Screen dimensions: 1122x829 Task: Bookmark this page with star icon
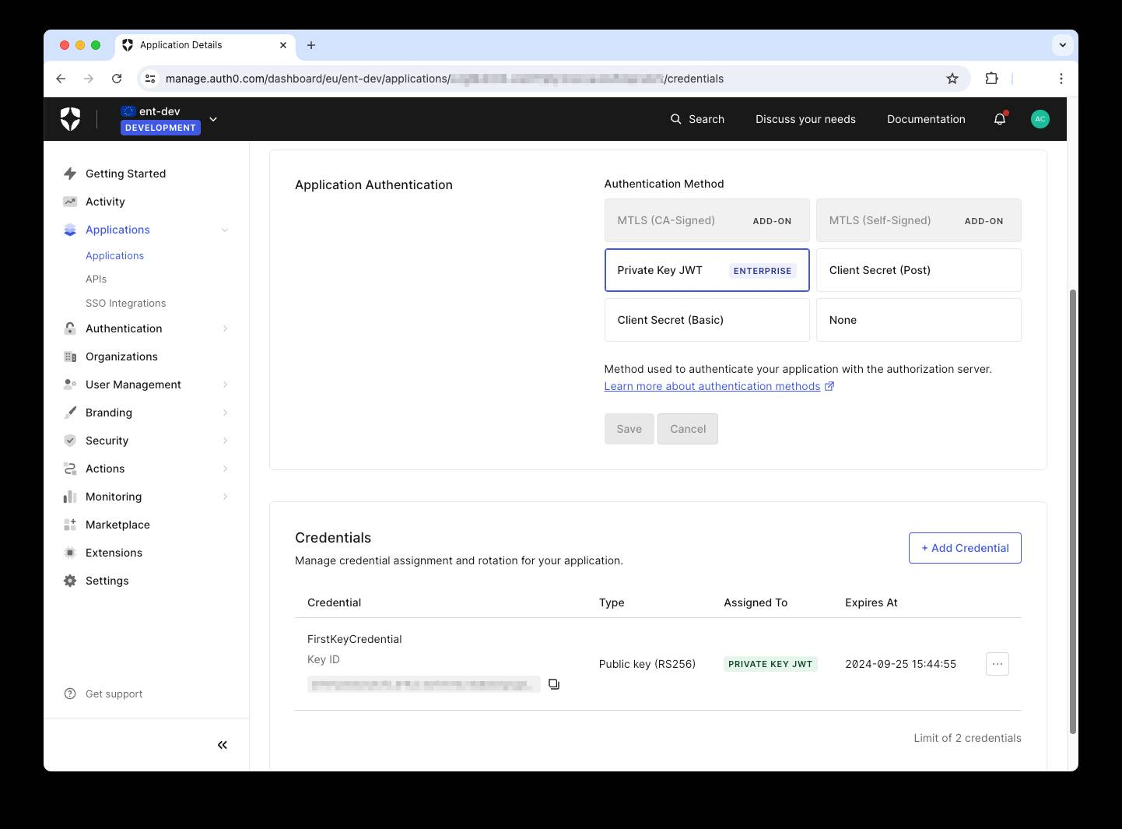[952, 79]
